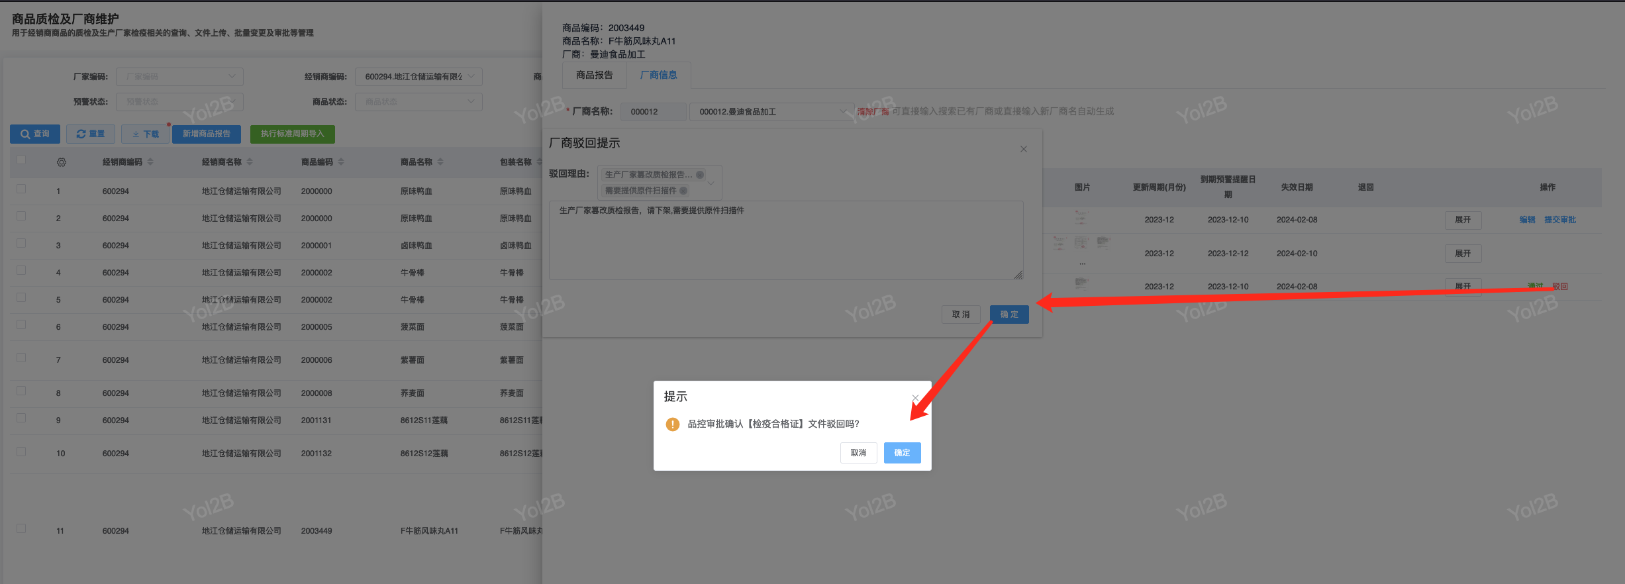
Task: Open the 经销商编码 dropdown
Action: 419,77
